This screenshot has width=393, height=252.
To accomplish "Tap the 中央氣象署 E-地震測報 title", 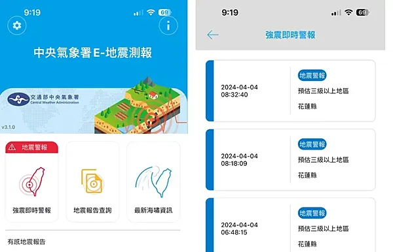I will pyautogui.click(x=93, y=53).
